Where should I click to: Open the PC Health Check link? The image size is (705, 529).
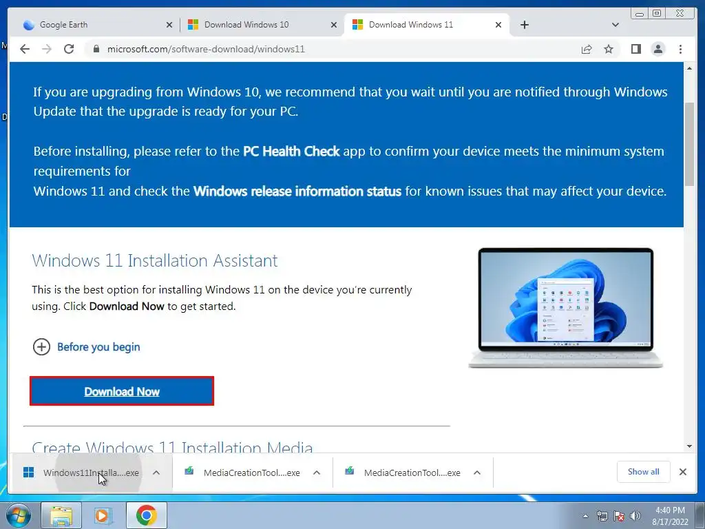click(291, 151)
